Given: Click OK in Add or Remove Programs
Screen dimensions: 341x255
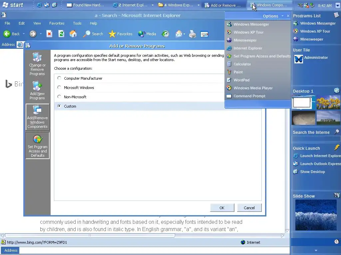Looking at the screenshot, I should coord(222,208).
